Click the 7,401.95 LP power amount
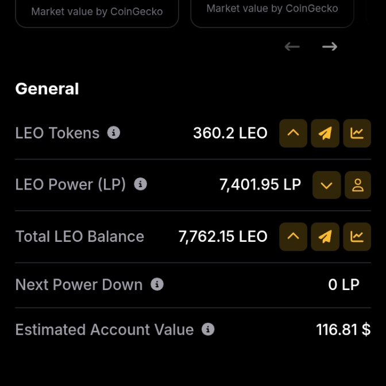The width and height of the screenshot is (386, 386). [x=260, y=185]
